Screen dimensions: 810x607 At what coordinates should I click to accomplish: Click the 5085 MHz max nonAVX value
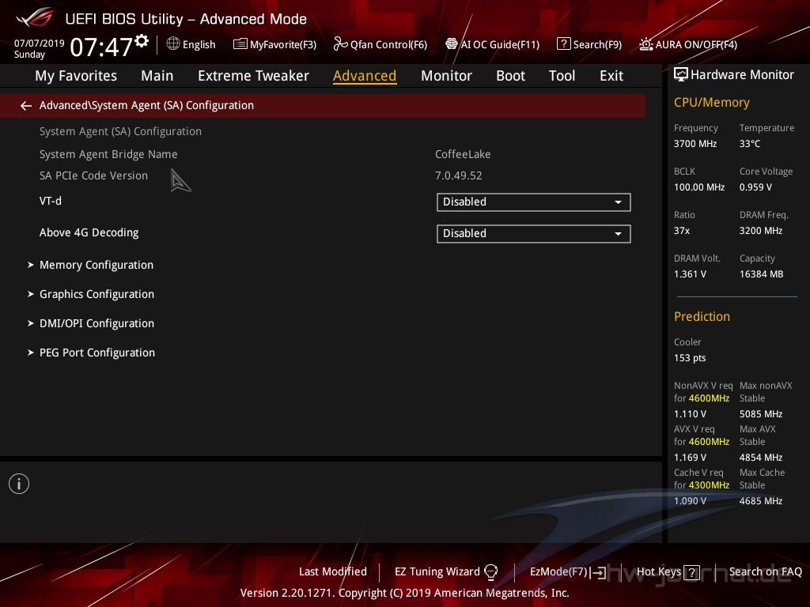(760, 414)
